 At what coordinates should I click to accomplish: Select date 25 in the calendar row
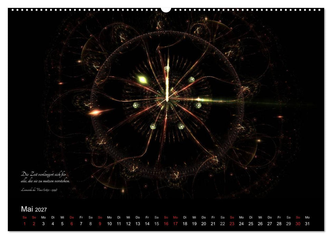(251, 224)
